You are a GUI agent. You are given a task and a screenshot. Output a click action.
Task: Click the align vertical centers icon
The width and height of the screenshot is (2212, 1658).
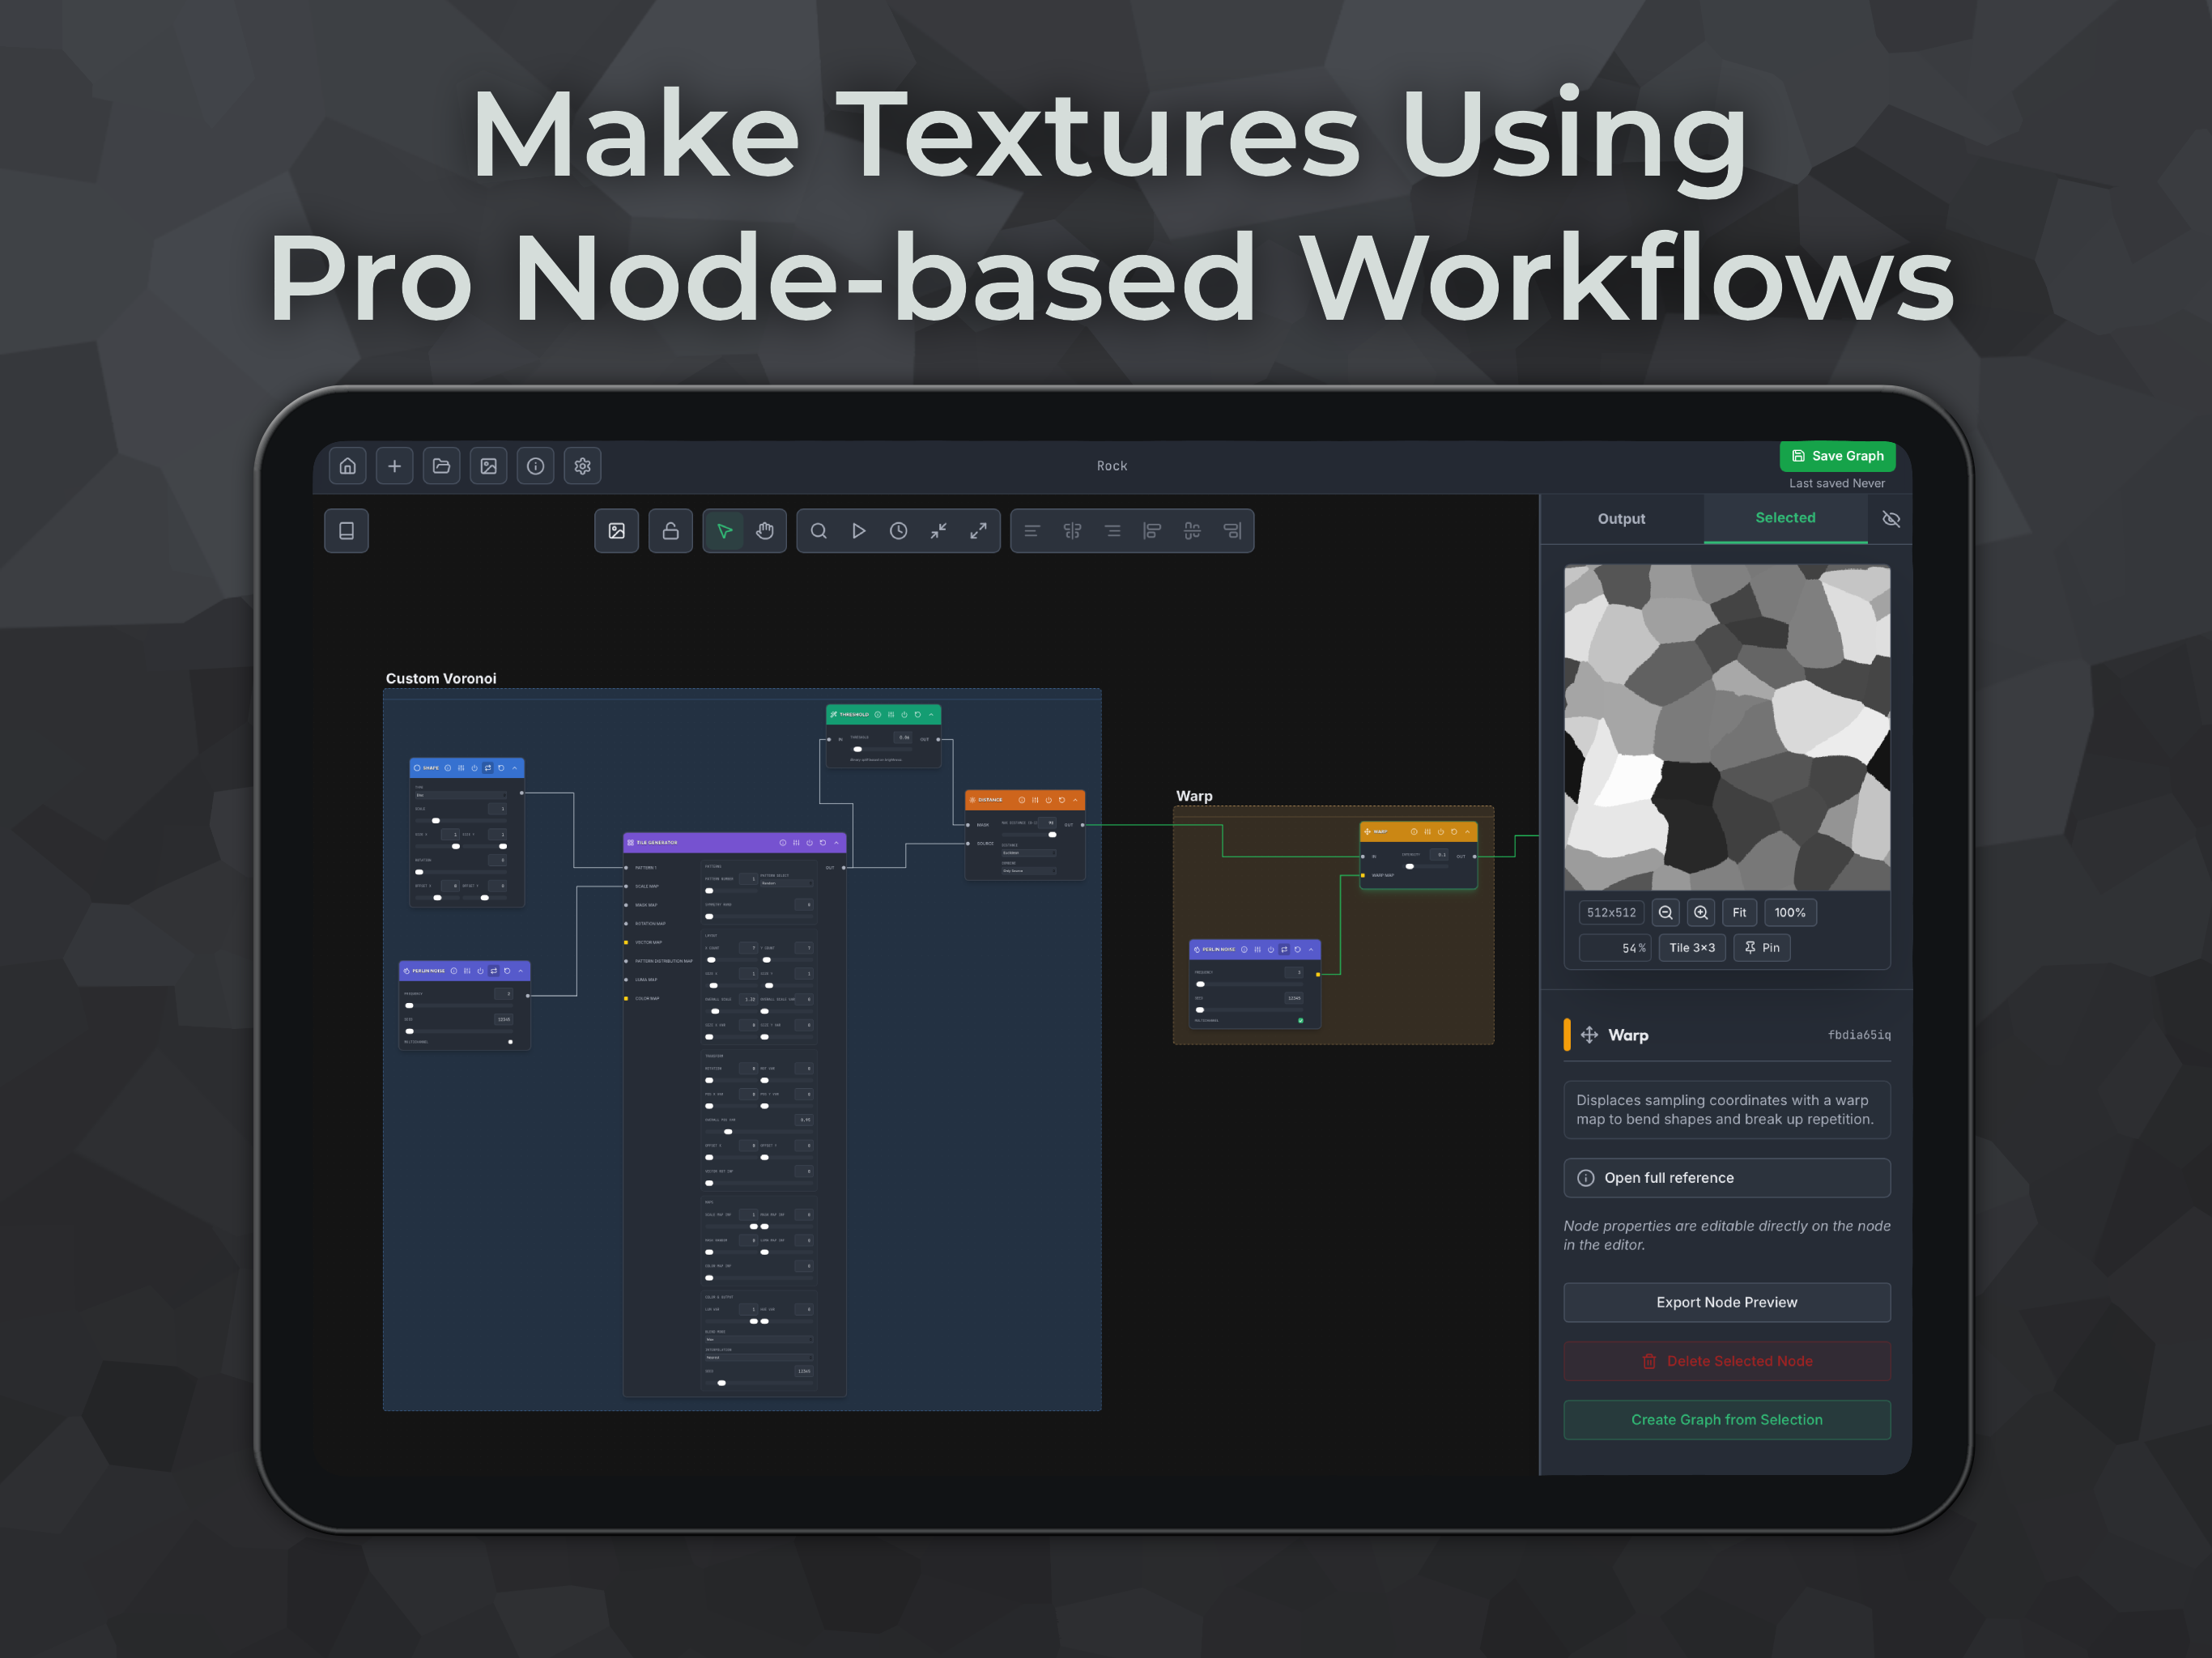1192,531
